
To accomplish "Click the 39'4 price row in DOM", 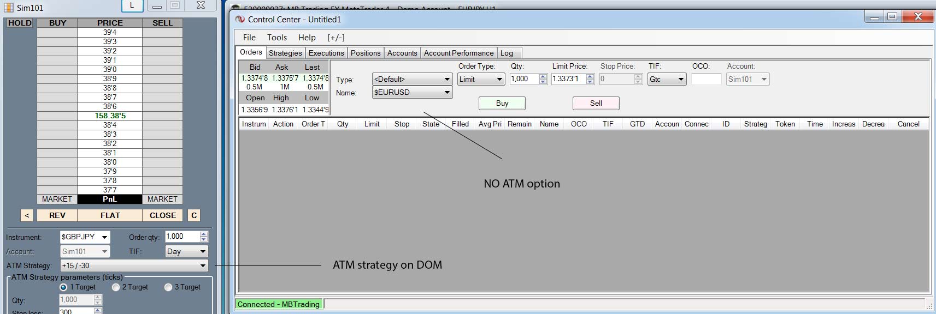I will 110,32.
